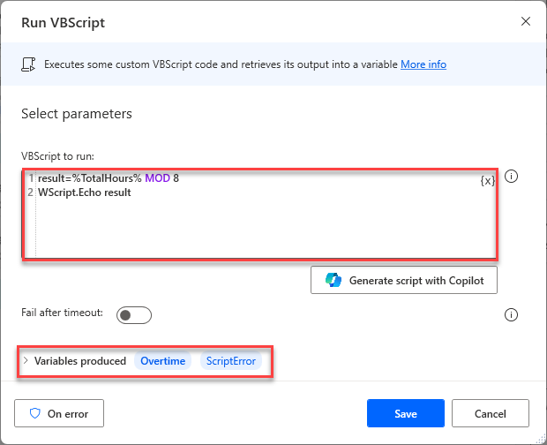This screenshot has width=547, height=445.
Task: Open the On error settings
Action: click(59, 413)
